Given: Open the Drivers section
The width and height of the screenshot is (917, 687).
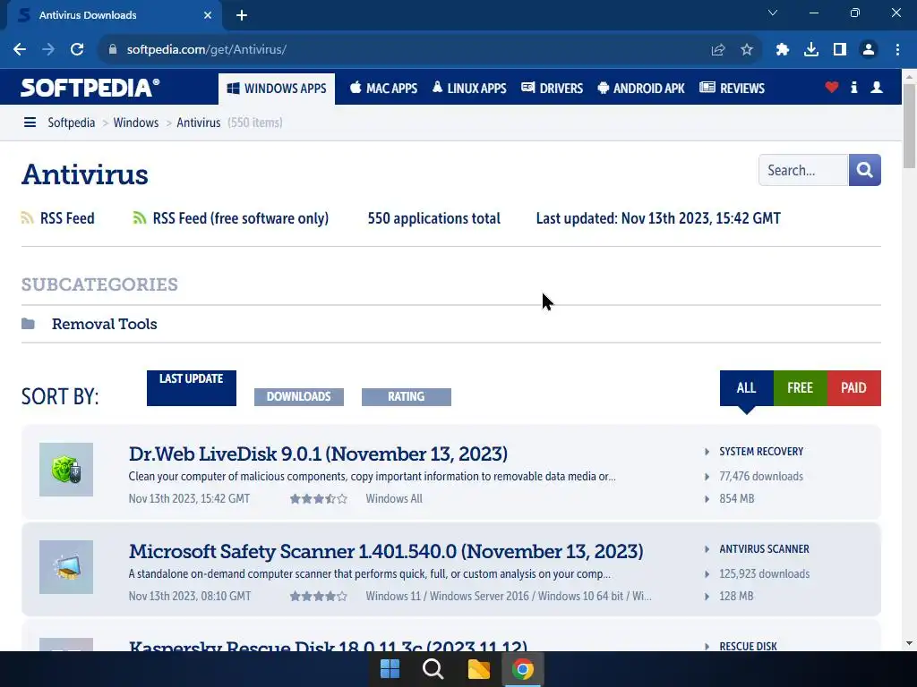Looking at the screenshot, I should 552,89.
